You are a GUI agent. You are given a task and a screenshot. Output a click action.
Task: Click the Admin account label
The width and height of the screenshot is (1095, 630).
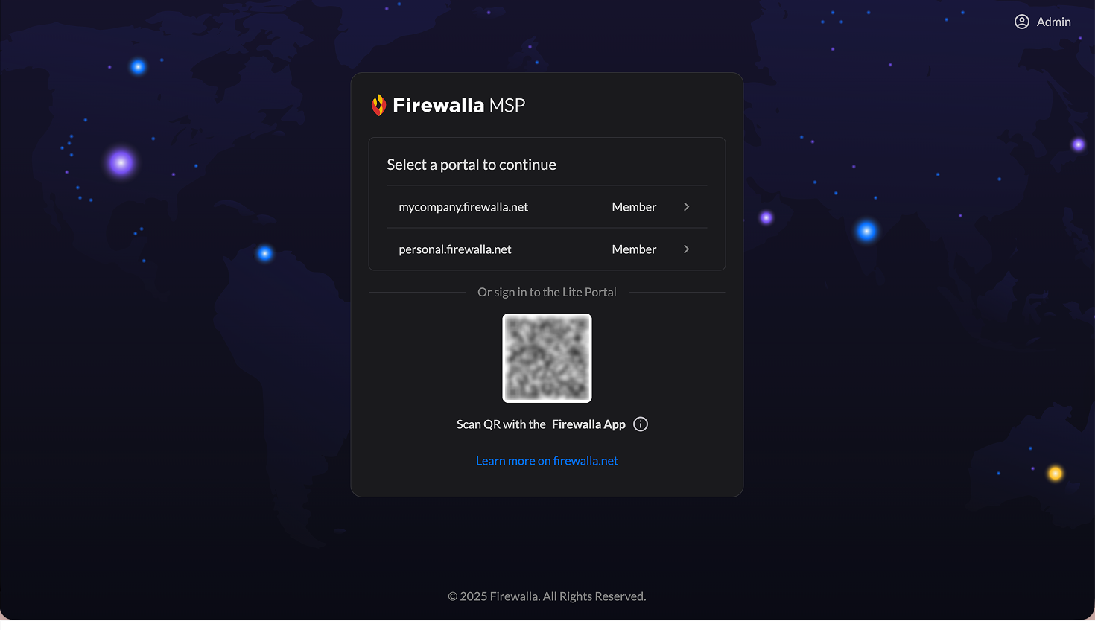[x=1053, y=22]
